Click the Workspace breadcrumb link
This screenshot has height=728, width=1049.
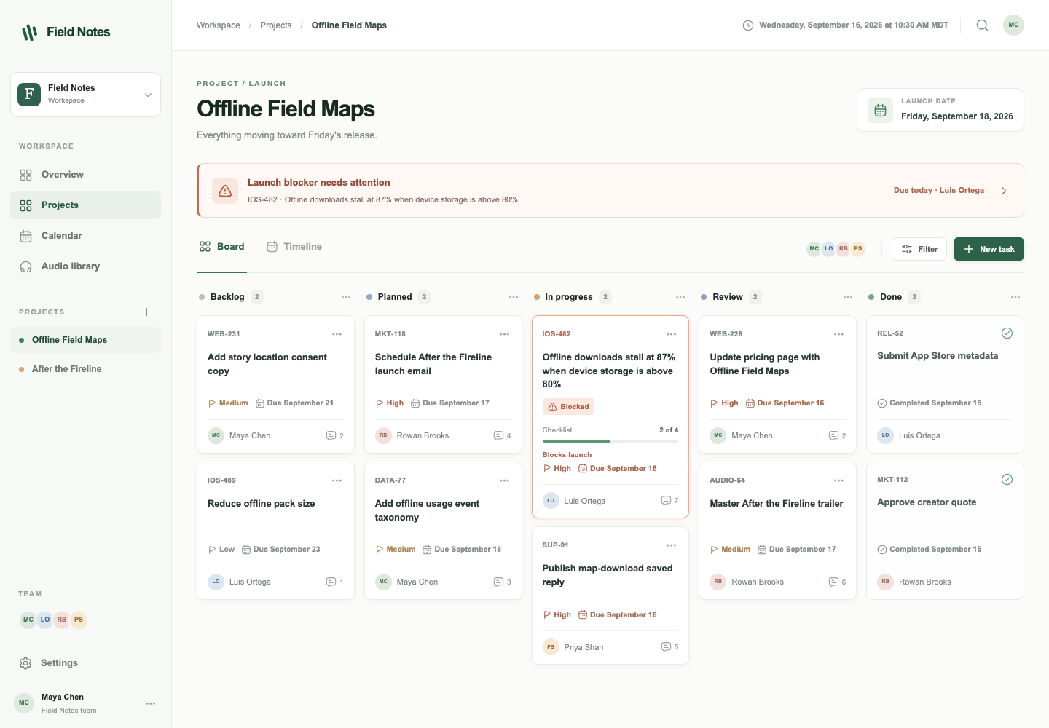coord(219,25)
